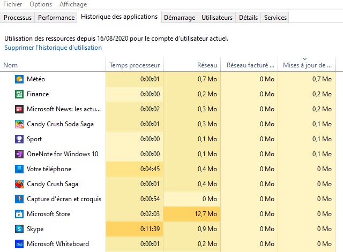The width and height of the screenshot is (343, 252).
Task: Click the OneNote for Windows 10 icon
Action: point(19,154)
